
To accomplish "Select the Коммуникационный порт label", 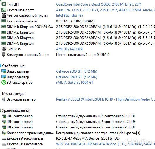I will 28,55.
